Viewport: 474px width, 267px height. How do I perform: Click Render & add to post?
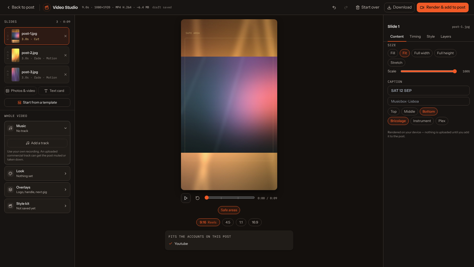[442, 7]
